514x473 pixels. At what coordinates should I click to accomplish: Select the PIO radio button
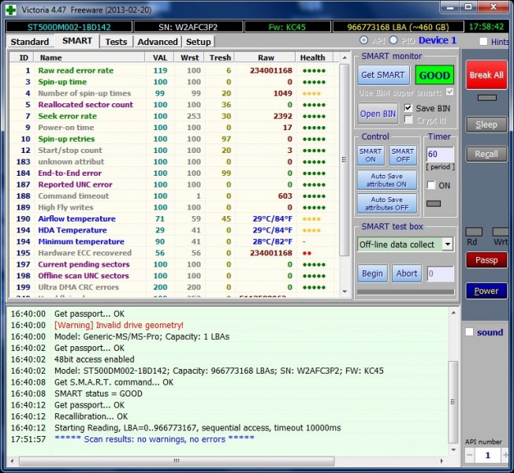point(395,40)
